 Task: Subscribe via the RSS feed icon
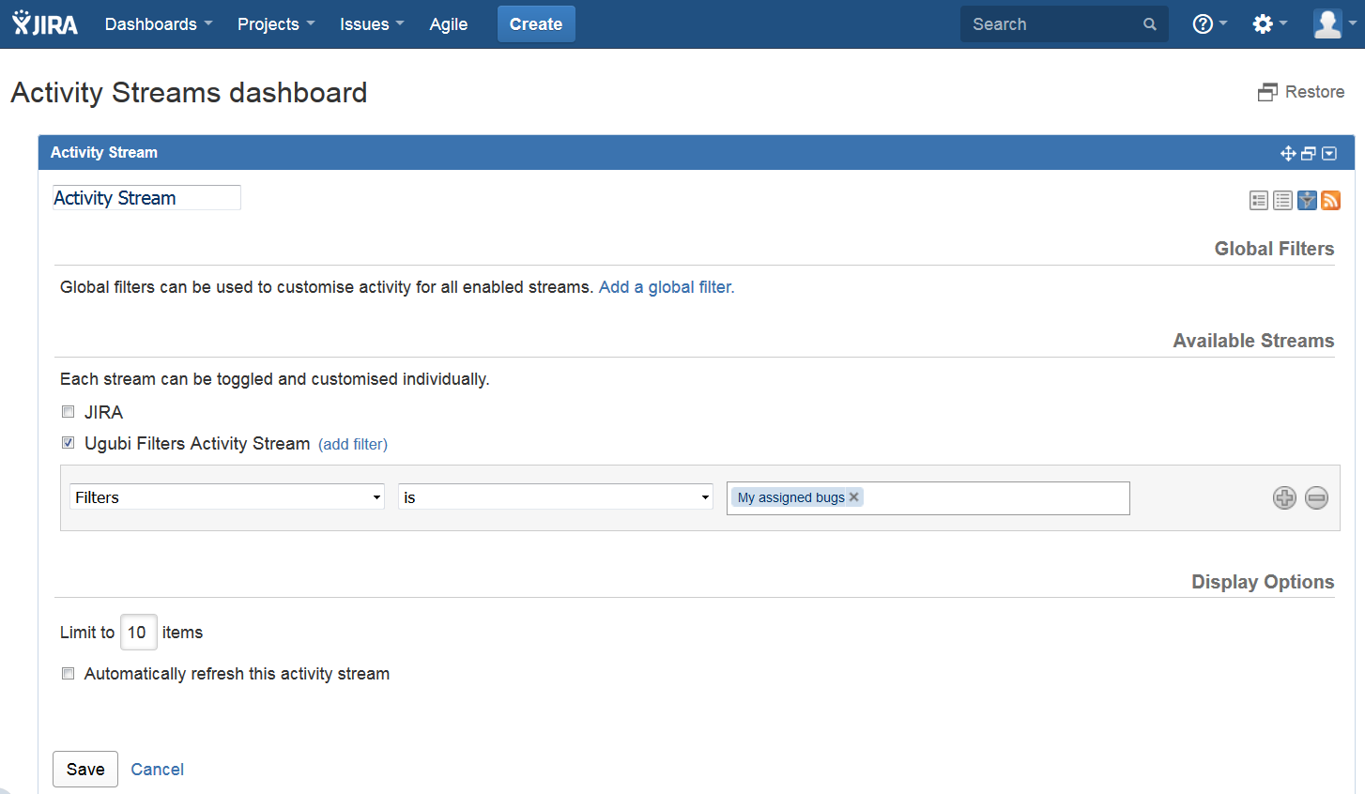1330,200
